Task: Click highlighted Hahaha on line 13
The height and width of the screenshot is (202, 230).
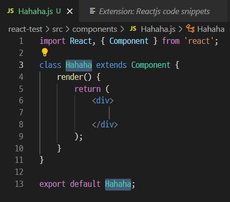Action: point(118,184)
